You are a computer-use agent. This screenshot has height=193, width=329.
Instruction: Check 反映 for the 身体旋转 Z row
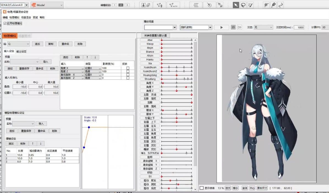pyautogui.click(x=128, y=78)
